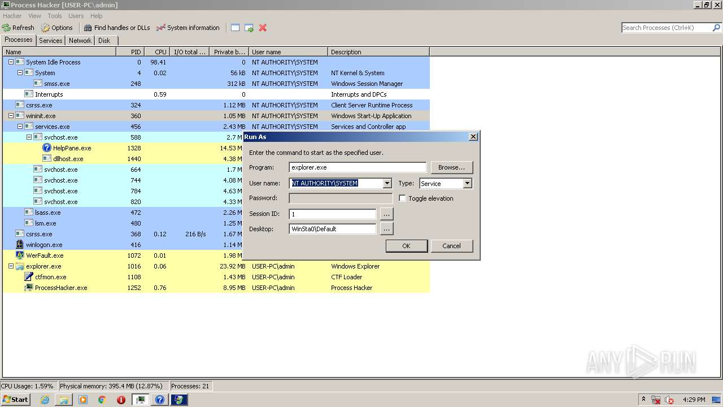Select the dllhost.exe row
This screenshot has width=723, height=407.
point(216,159)
